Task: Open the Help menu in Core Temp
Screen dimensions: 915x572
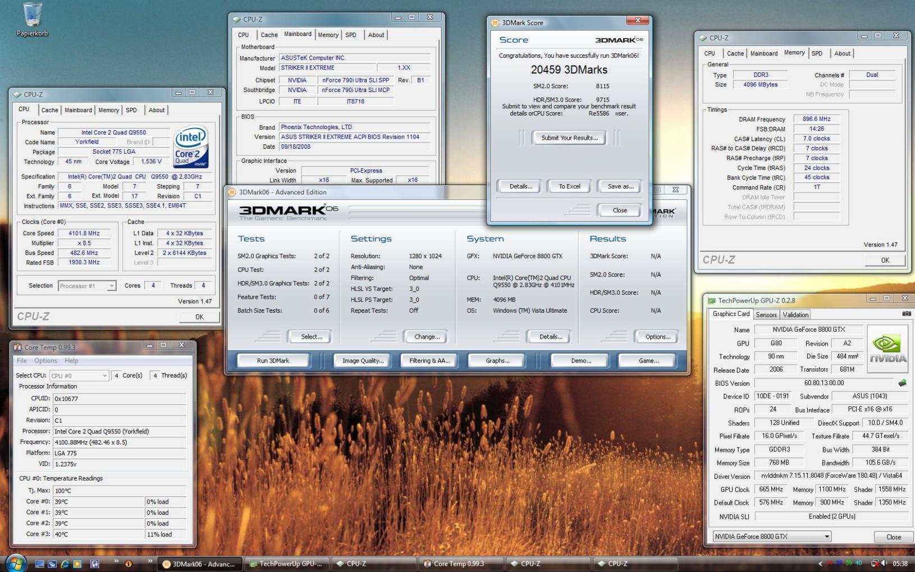Action: (x=71, y=360)
